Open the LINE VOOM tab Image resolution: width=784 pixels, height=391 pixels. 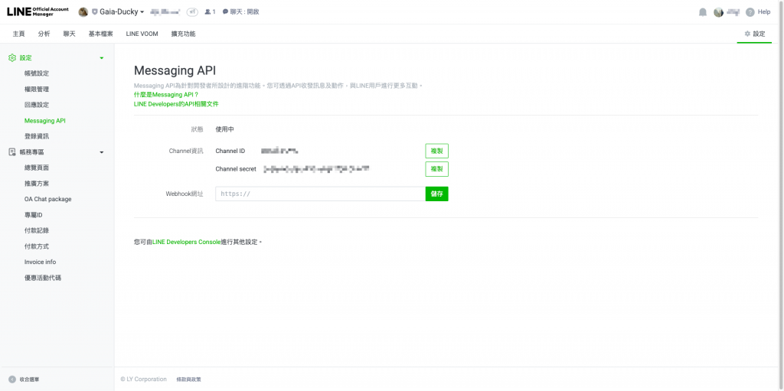pos(142,34)
